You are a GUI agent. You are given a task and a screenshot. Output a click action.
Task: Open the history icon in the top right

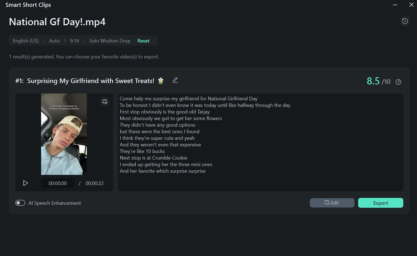tap(405, 21)
